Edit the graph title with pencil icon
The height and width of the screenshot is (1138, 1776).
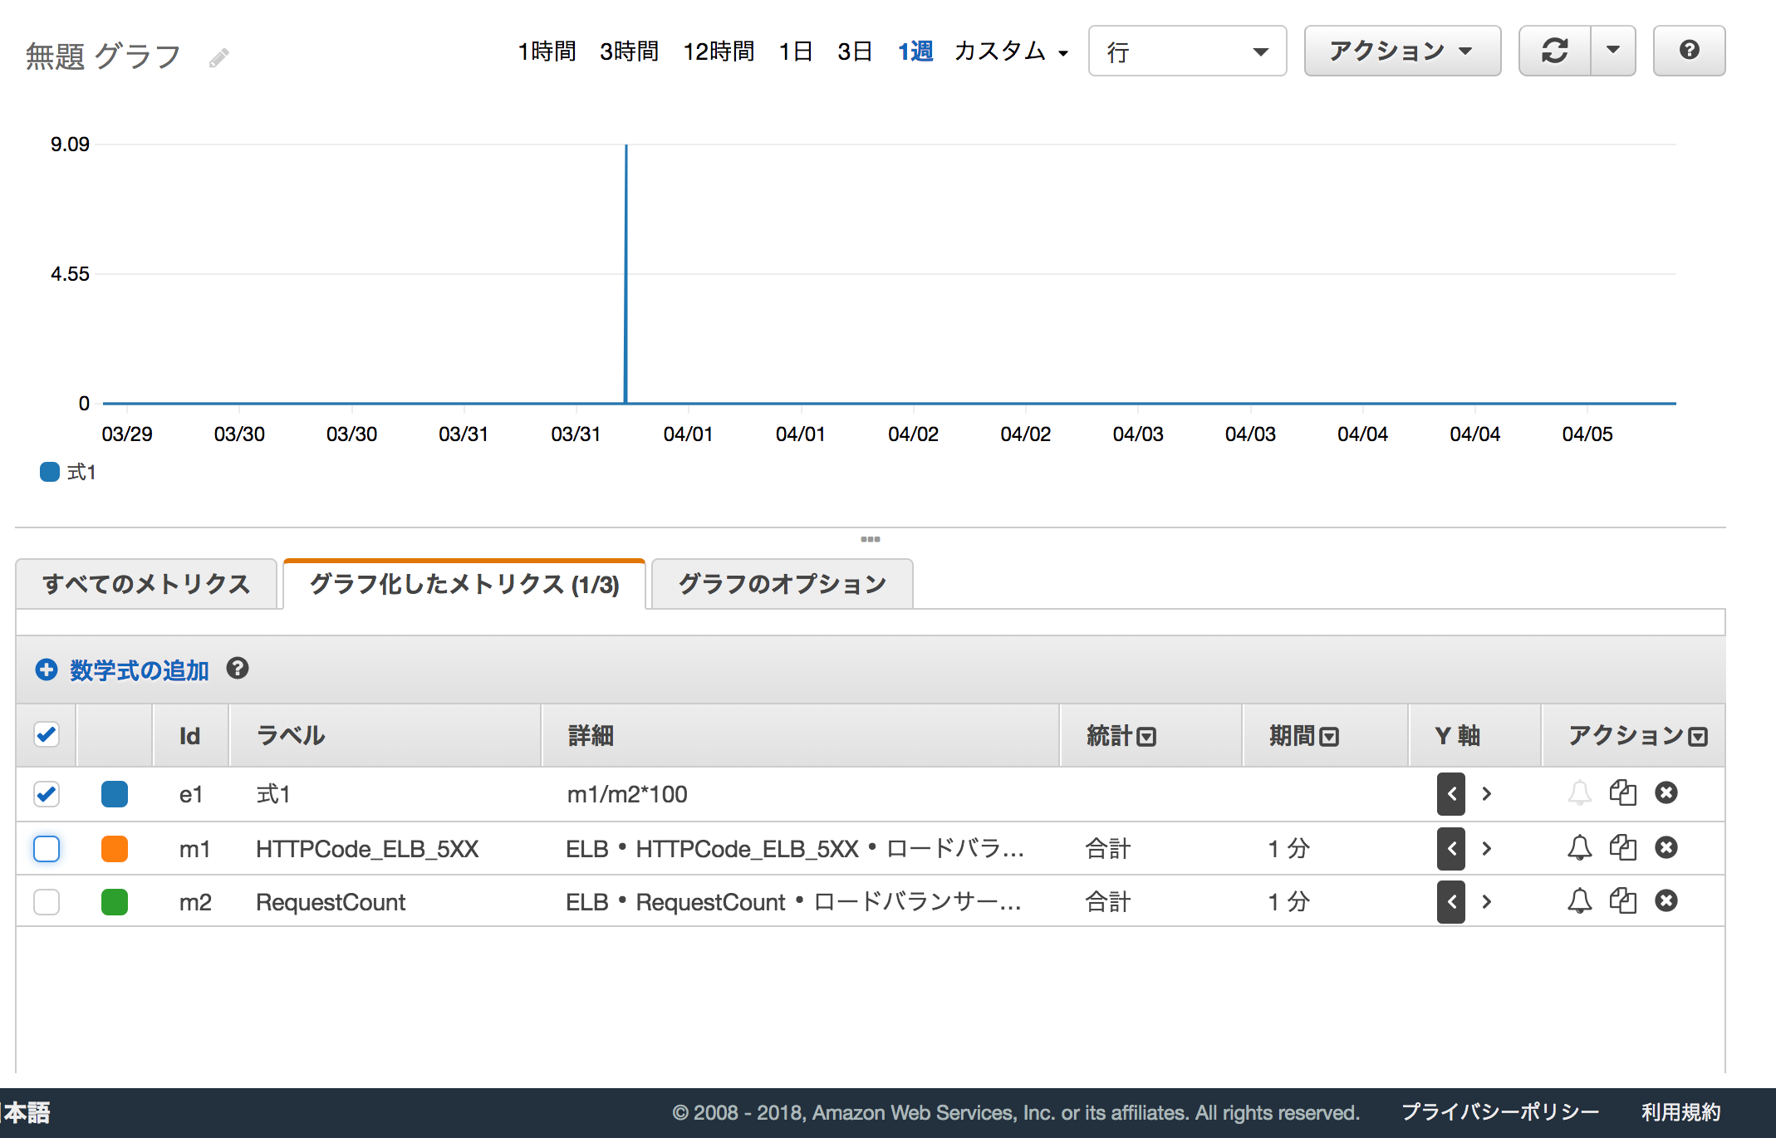click(218, 57)
